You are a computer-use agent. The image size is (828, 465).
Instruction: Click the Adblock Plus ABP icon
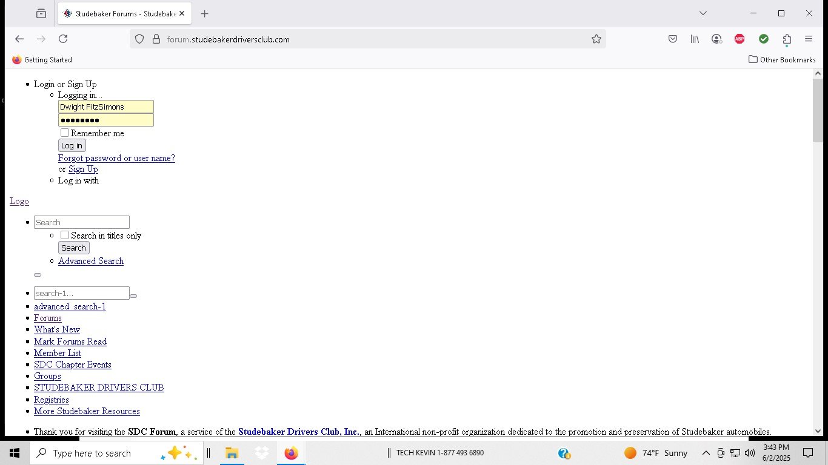pos(740,39)
